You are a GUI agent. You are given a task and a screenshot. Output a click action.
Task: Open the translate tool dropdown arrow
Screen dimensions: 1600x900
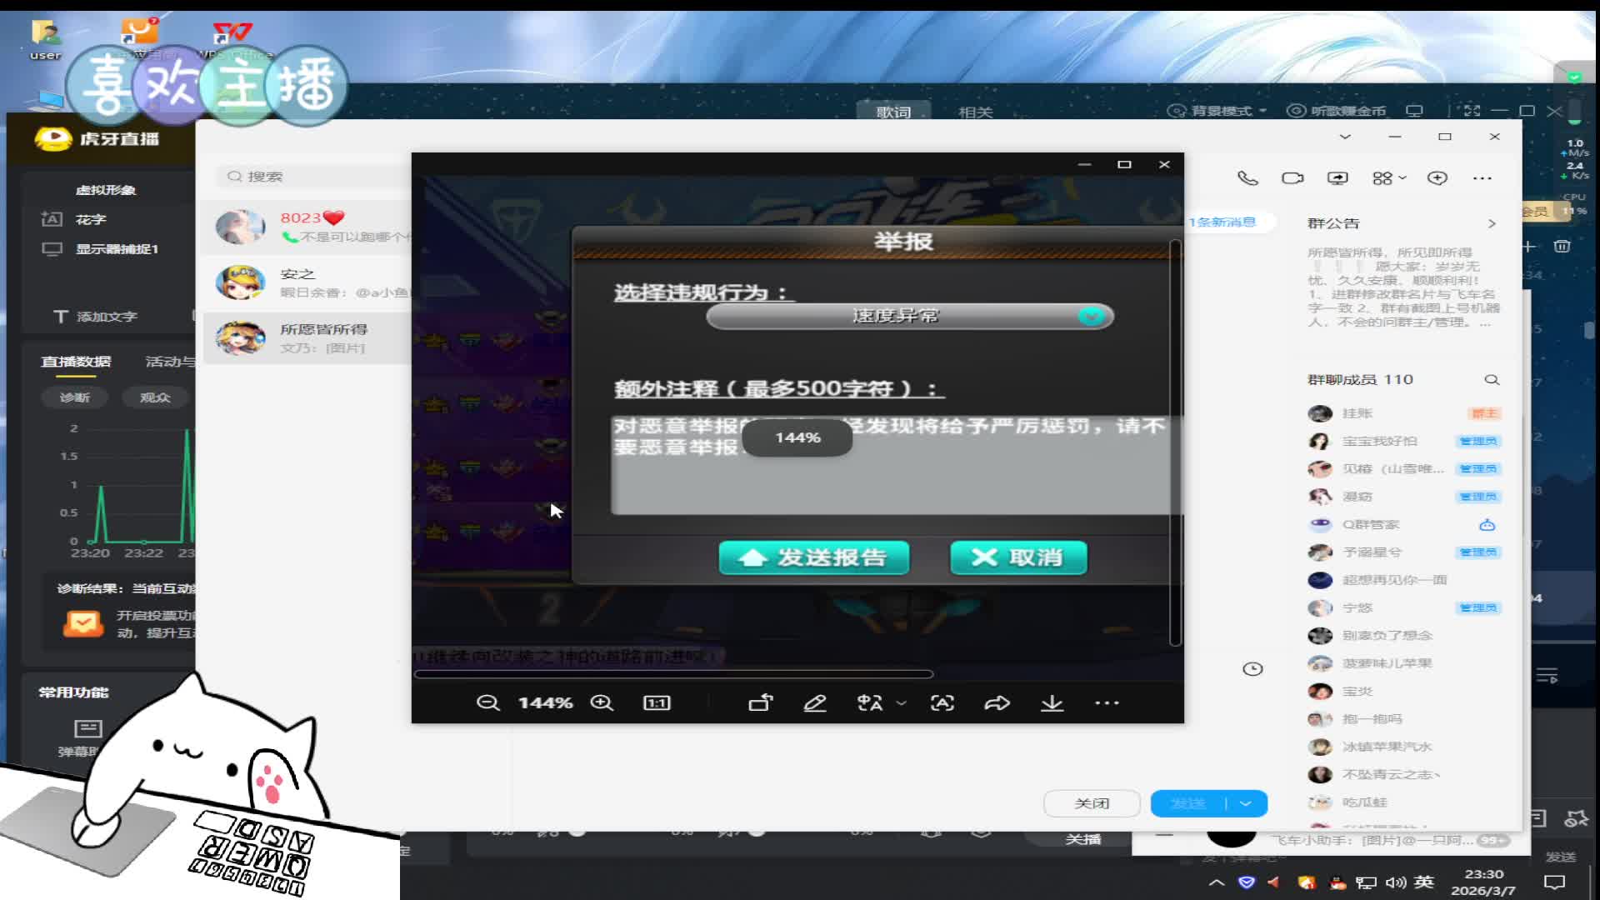[x=901, y=703]
